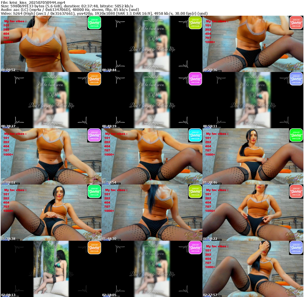Viewport: 304px width, 297px height.
Task: Click the blue fan club badge in 02:27:57 frame
Action: click(296, 248)
